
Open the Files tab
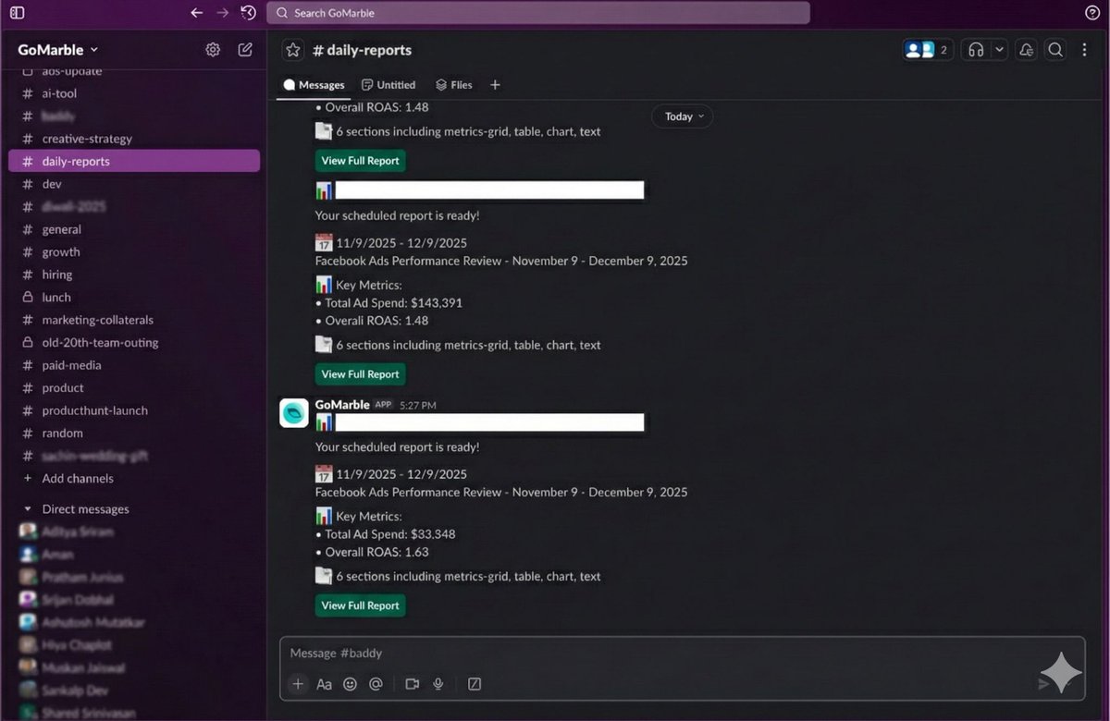pos(454,85)
